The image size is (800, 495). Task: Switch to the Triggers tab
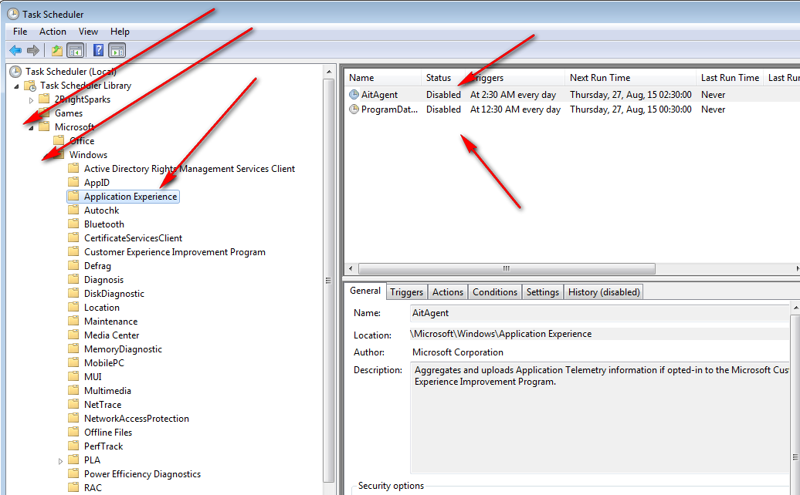[407, 291]
